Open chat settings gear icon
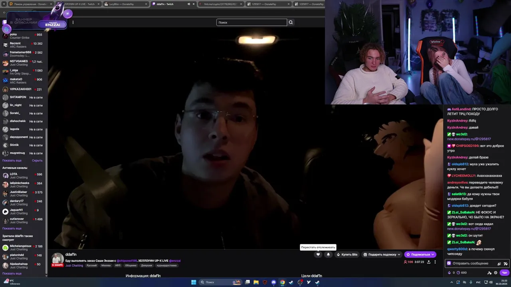511x287 pixels. point(496,273)
